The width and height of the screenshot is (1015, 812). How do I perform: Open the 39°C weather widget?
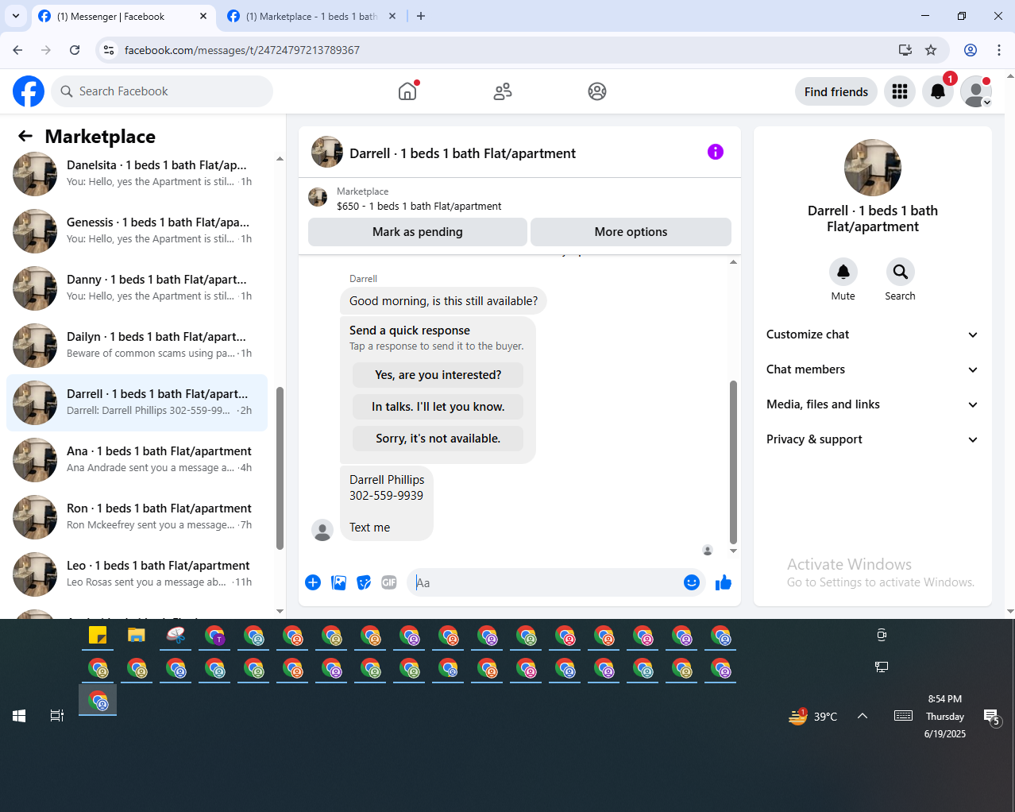[x=813, y=716]
